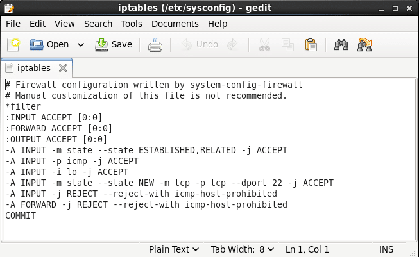Viewport: 419px width, 257px height.
Task: Open the Plain Text language dropdown
Action: click(175, 249)
